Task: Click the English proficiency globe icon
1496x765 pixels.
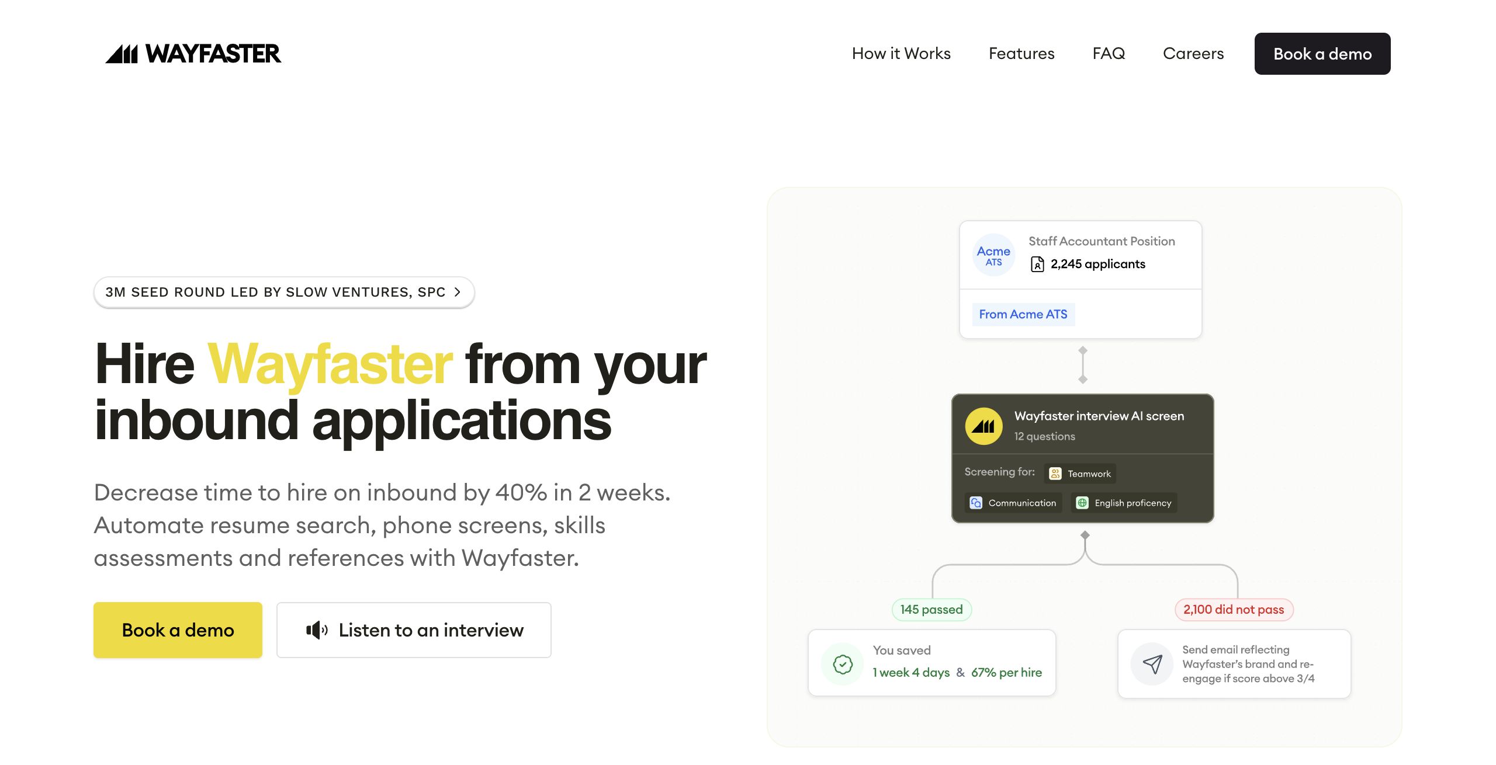Action: coord(1082,503)
